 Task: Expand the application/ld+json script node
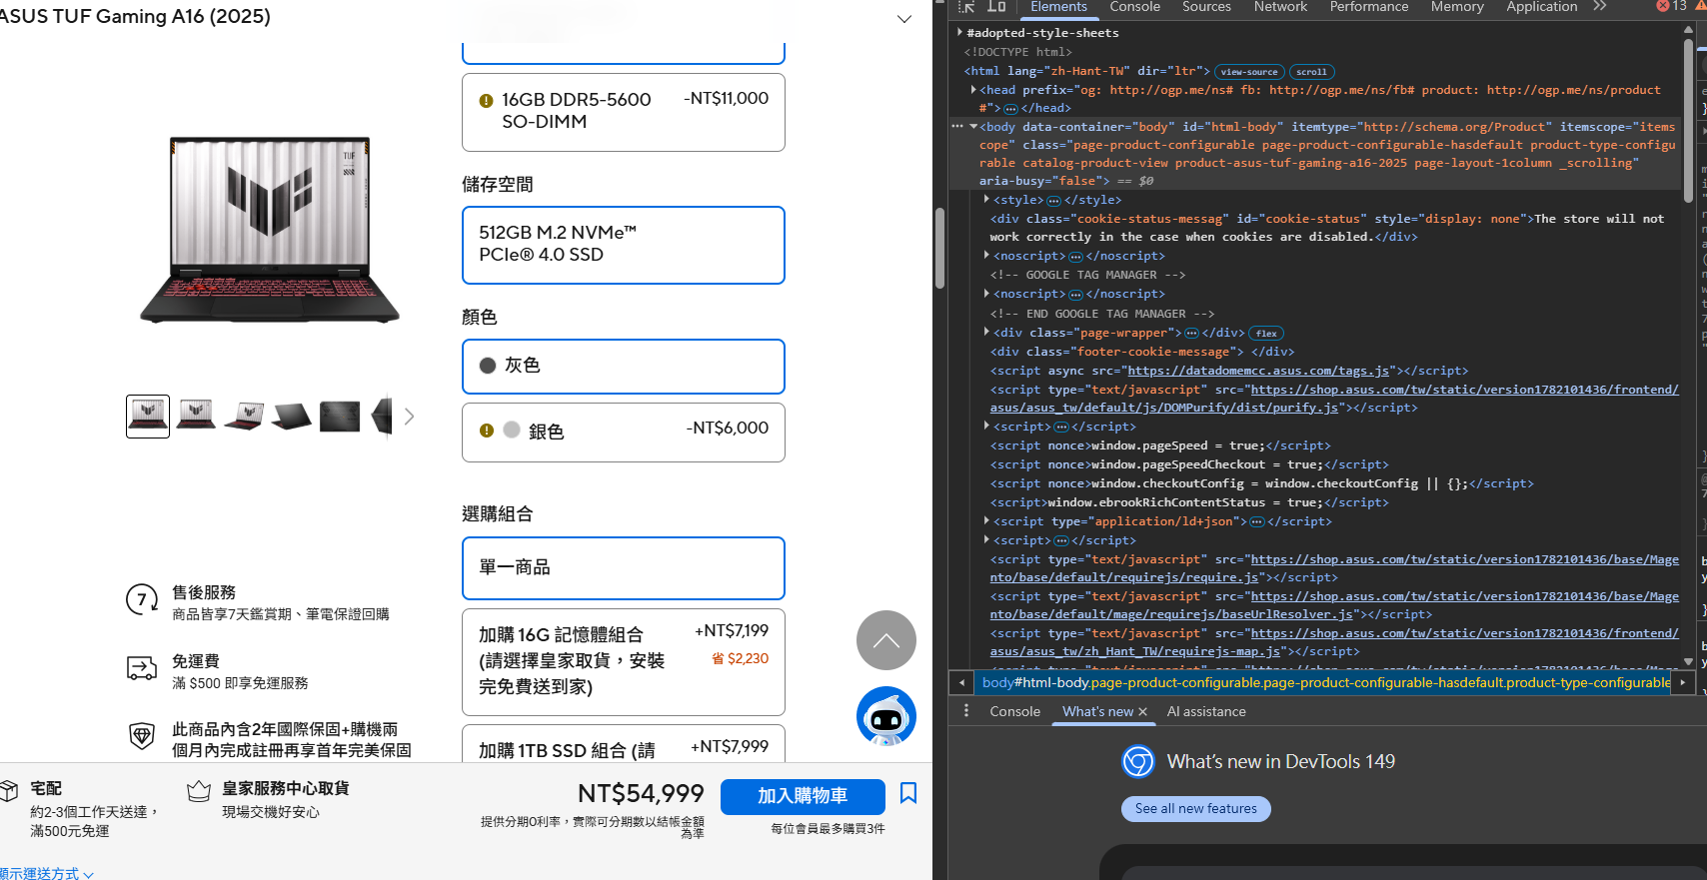pyautogui.click(x=986, y=521)
